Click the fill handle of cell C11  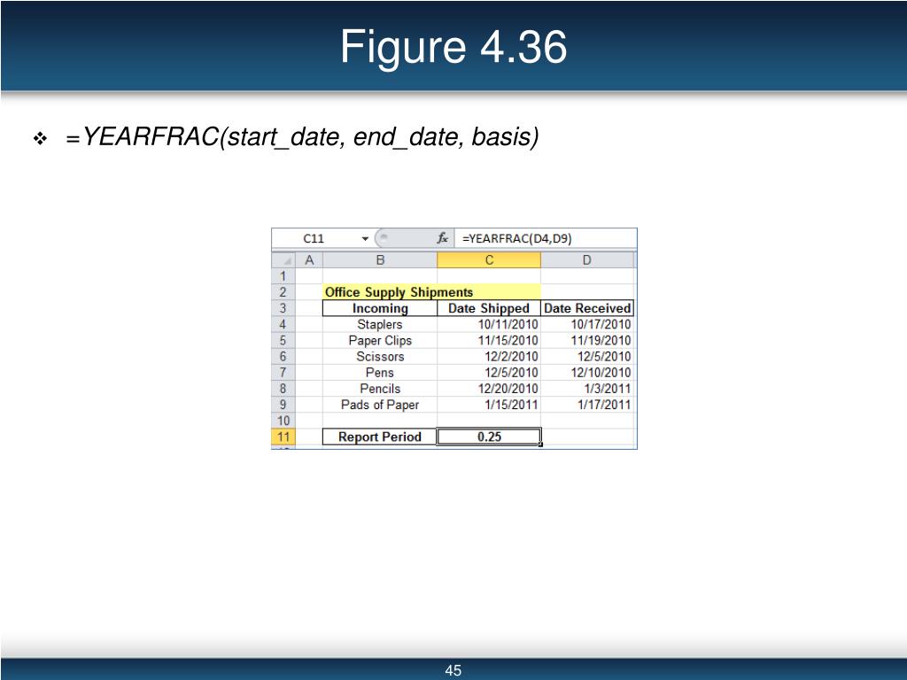click(541, 444)
